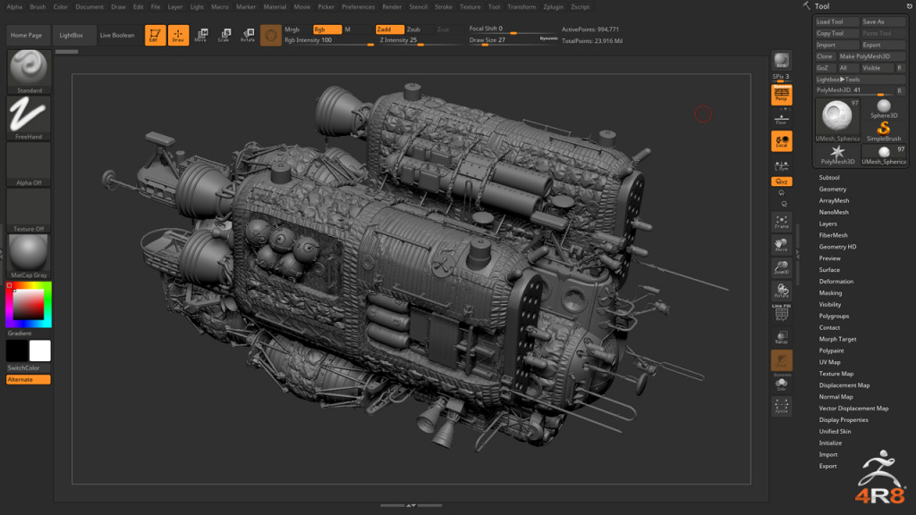Viewport: 916px width, 515px height.
Task: Expand the FiberMesh section
Action: click(833, 235)
